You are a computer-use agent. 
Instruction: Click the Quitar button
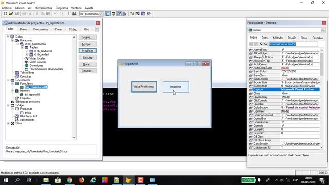[x=87, y=64]
